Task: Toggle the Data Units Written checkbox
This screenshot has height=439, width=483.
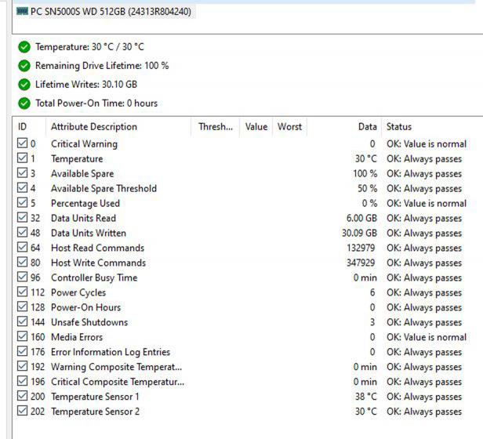Action: [x=22, y=232]
